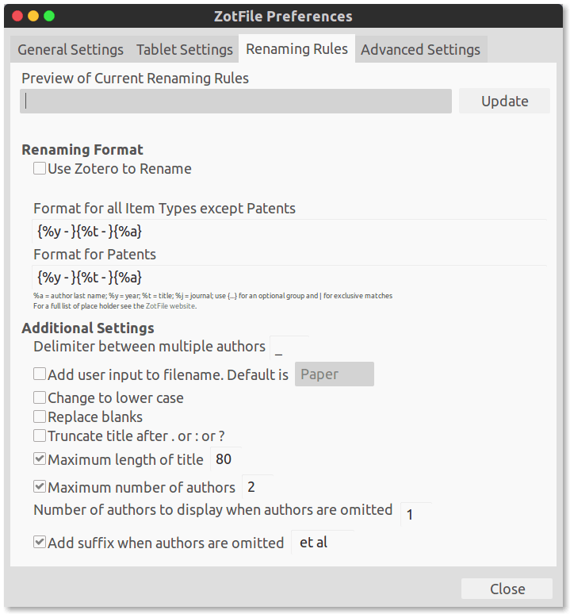Uncheck Maximum length of title
The image size is (570, 614).
pos(40,459)
